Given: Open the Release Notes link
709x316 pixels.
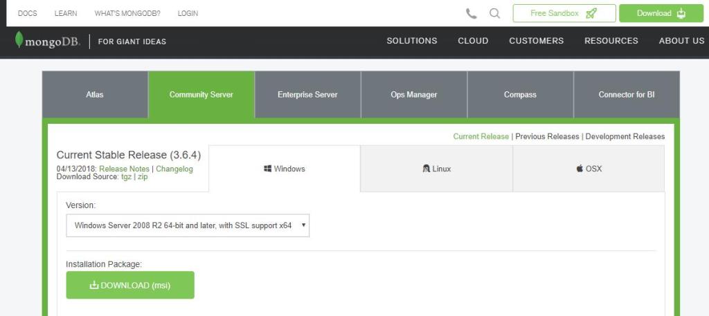Looking at the screenshot, I should pos(125,169).
